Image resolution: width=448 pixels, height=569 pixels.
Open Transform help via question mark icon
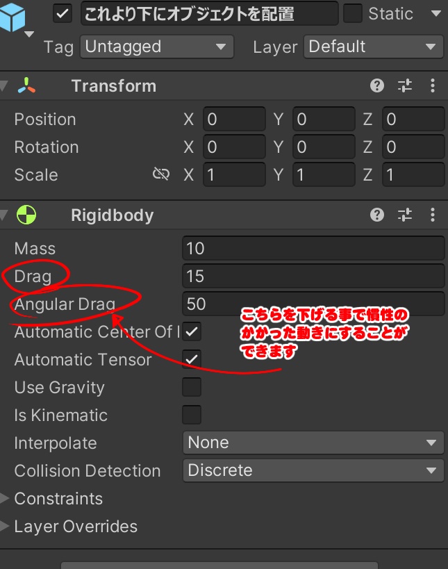point(376,85)
